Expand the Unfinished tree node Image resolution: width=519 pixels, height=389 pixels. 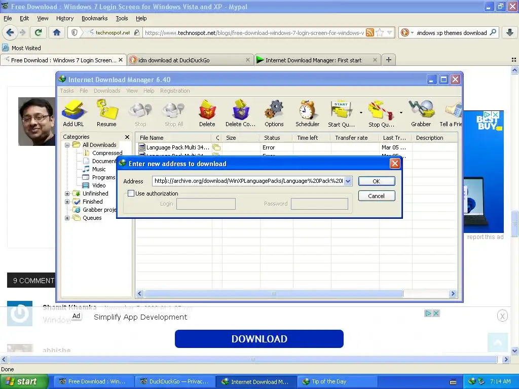(67, 193)
